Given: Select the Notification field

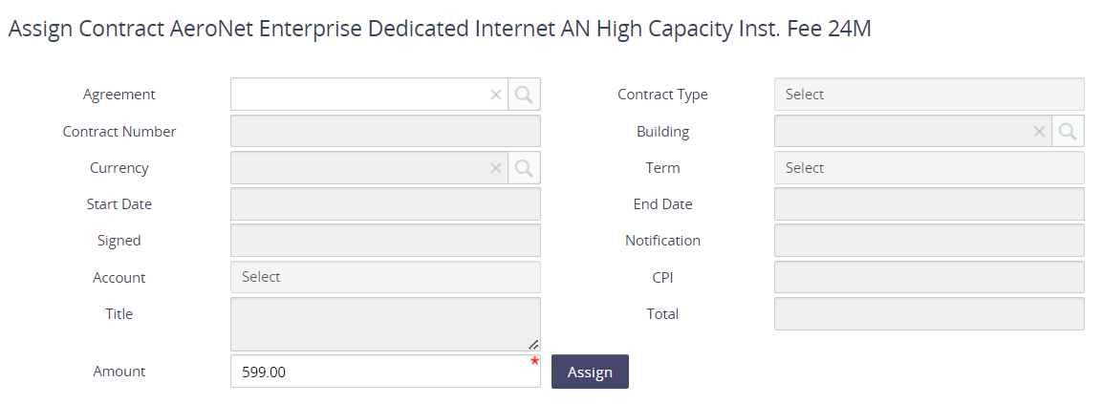Looking at the screenshot, I should [x=929, y=241].
